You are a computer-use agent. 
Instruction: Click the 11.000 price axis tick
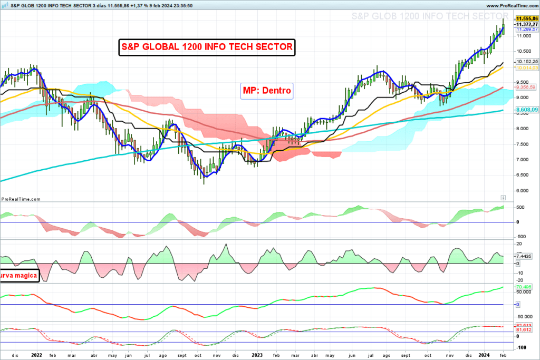[x=524, y=36]
